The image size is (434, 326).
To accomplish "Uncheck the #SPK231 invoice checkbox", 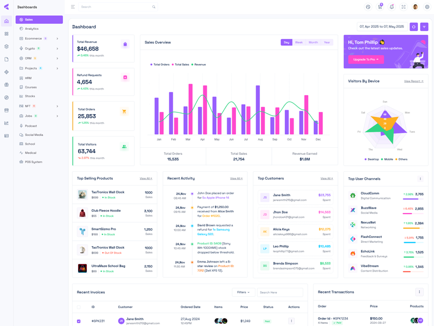I will (x=79, y=321).
